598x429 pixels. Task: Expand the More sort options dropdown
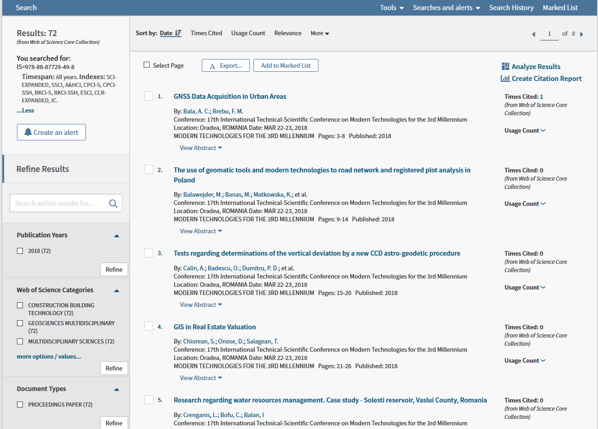click(320, 33)
